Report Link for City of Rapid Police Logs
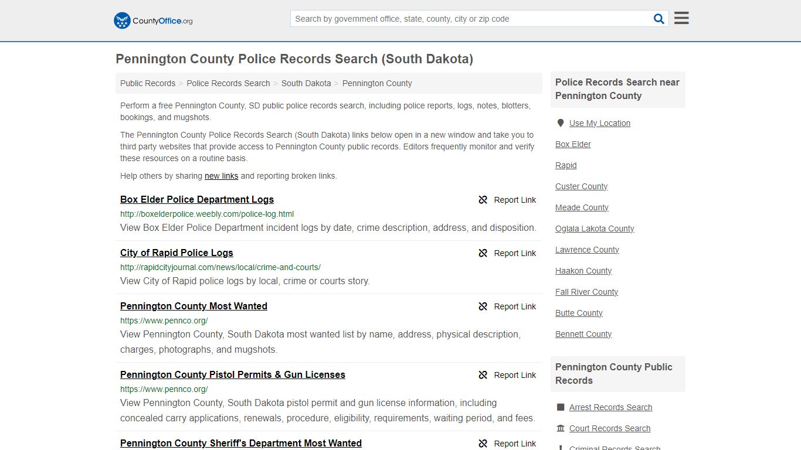This screenshot has width=801, height=450. click(x=515, y=253)
